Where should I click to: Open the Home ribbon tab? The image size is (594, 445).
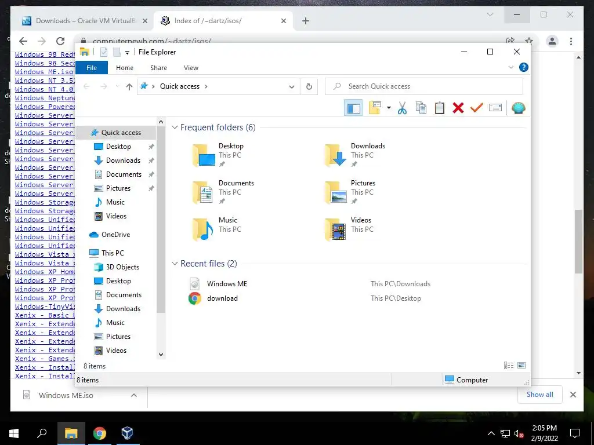coord(125,68)
